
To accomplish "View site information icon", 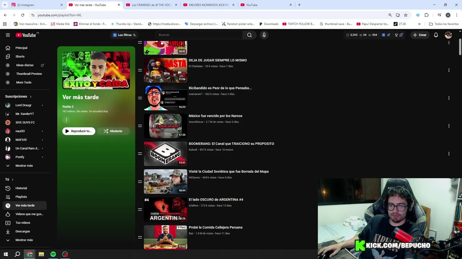I will pyautogui.click(x=33, y=15).
